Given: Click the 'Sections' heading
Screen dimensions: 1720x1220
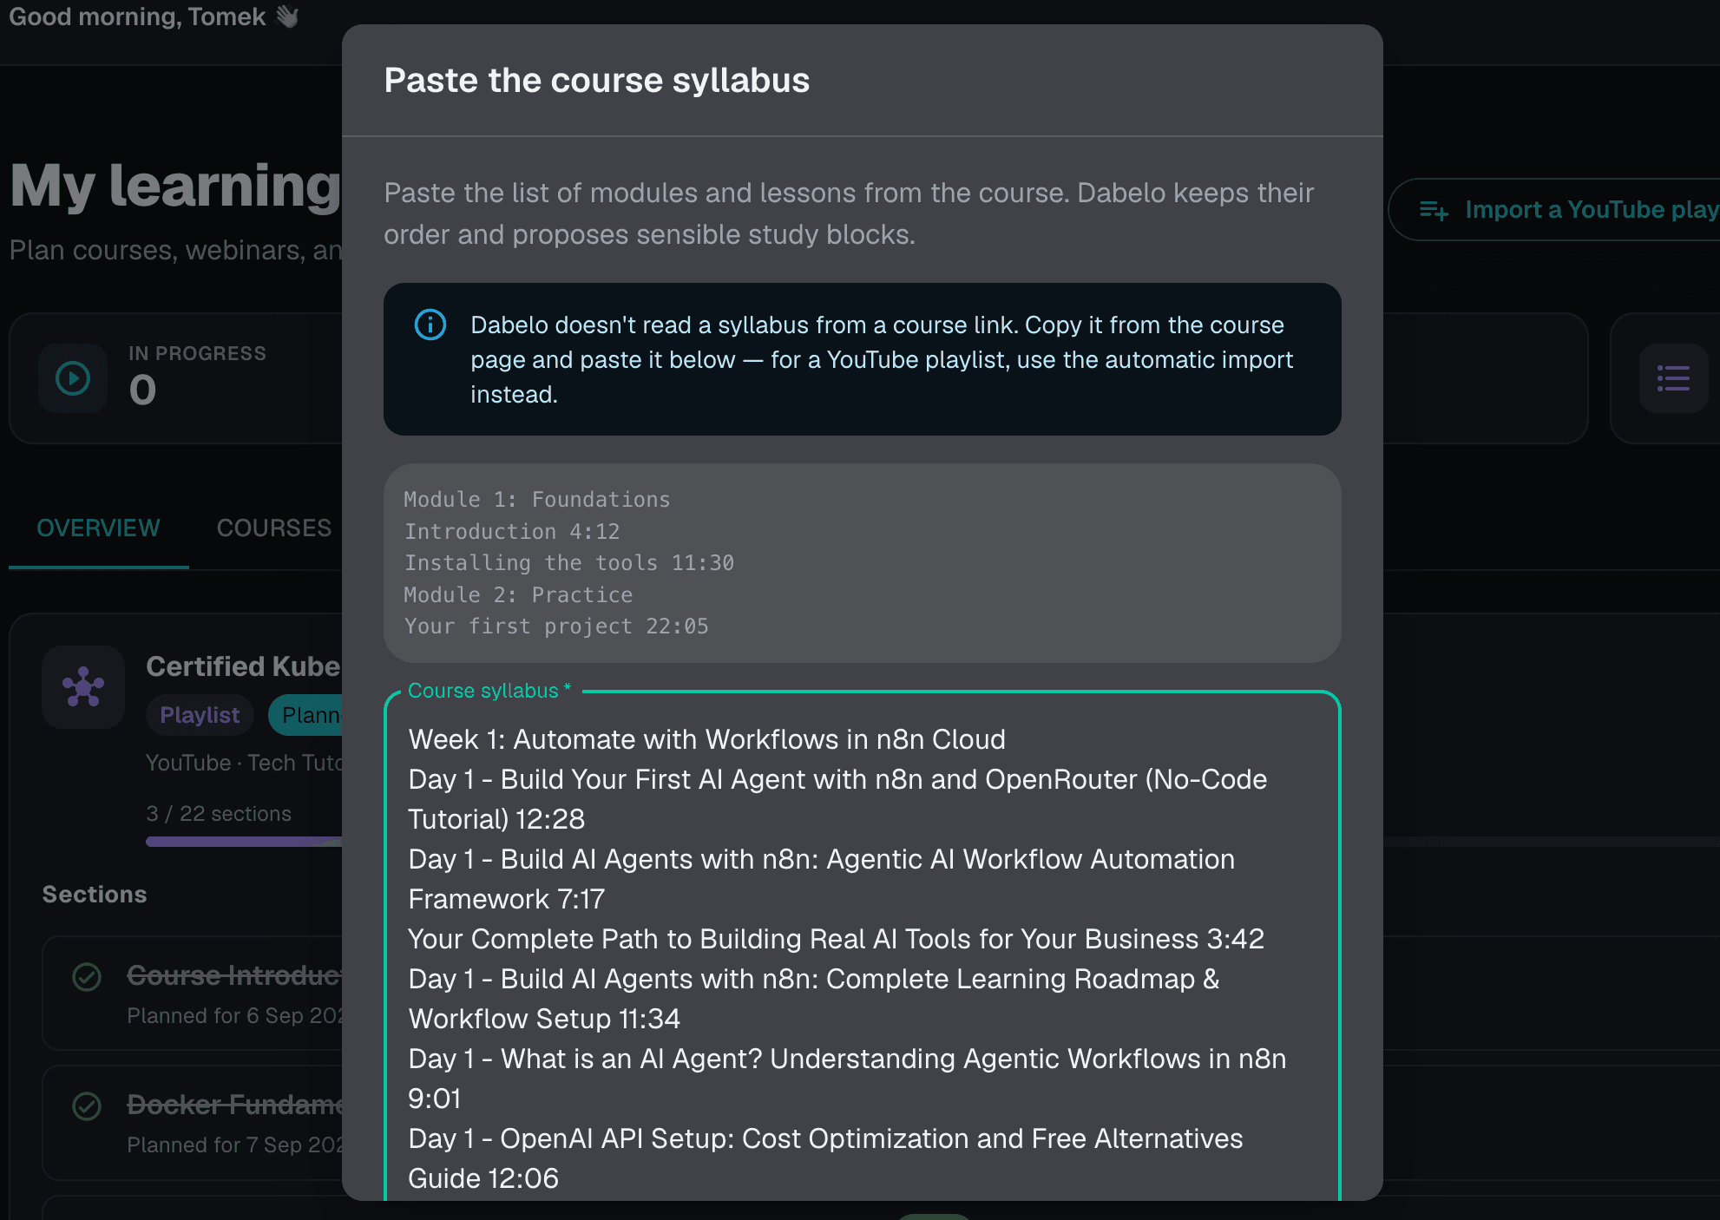Looking at the screenshot, I should (95, 895).
